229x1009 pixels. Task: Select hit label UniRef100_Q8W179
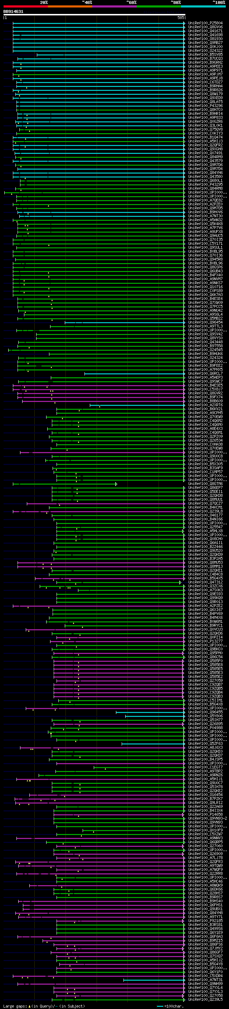click(205, 94)
